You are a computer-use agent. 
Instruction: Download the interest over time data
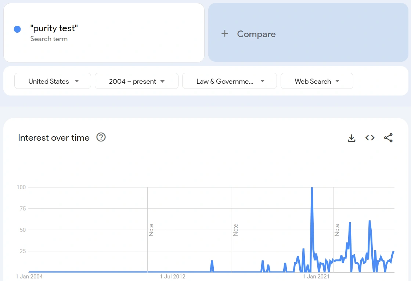(x=351, y=138)
